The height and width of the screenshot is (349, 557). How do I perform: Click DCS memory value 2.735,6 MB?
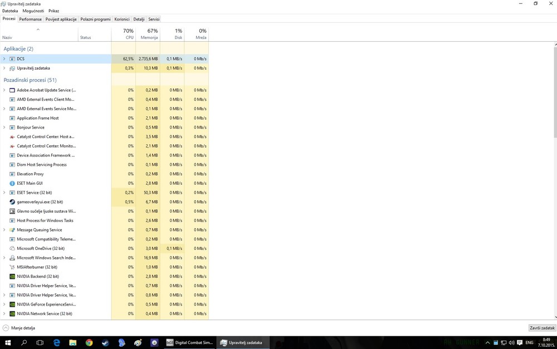point(148,59)
